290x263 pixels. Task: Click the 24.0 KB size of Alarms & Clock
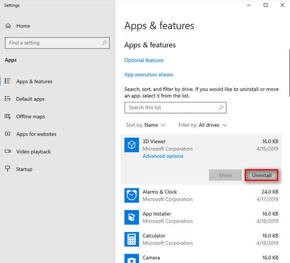(x=270, y=191)
